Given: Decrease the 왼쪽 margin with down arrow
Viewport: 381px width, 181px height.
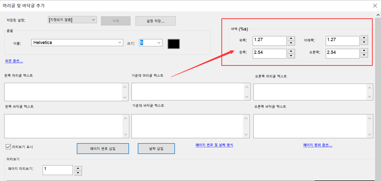Looking at the screenshot, I should [291, 56].
